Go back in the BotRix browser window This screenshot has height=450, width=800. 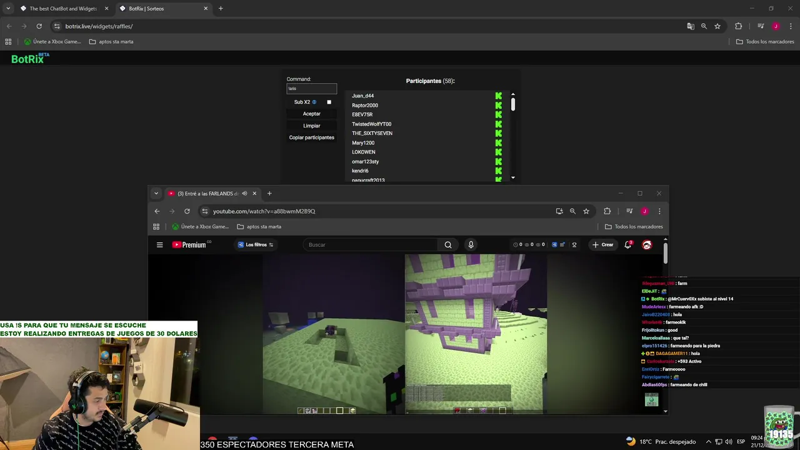(9, 26)
